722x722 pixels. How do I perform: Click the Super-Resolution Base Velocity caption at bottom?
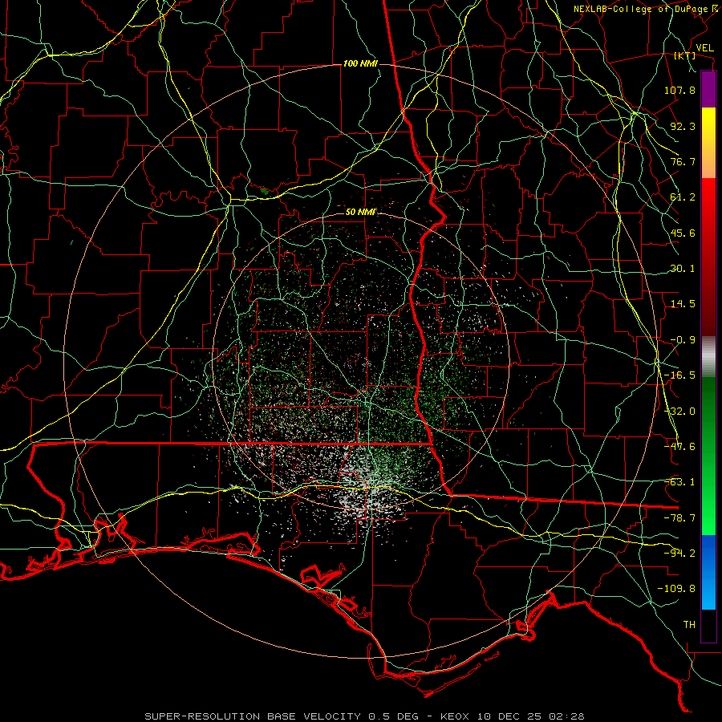365,716
